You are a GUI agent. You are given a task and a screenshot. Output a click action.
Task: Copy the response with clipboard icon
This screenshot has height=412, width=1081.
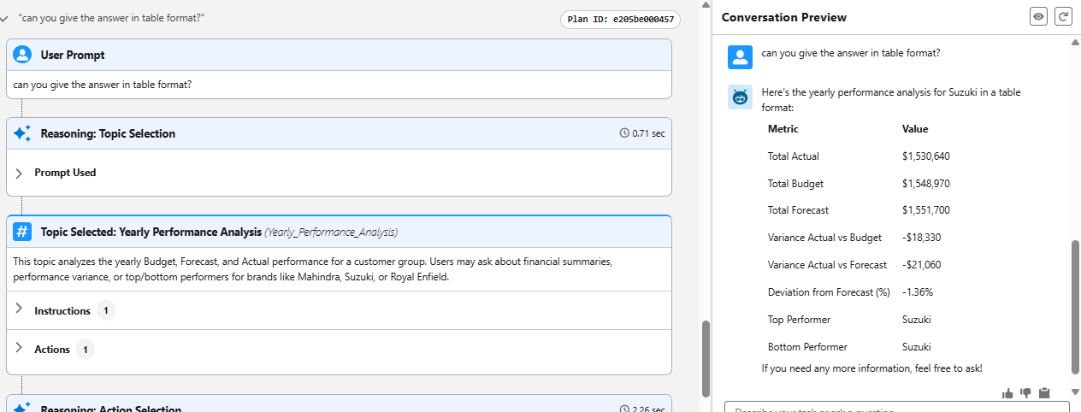(x=1043, y=393)
